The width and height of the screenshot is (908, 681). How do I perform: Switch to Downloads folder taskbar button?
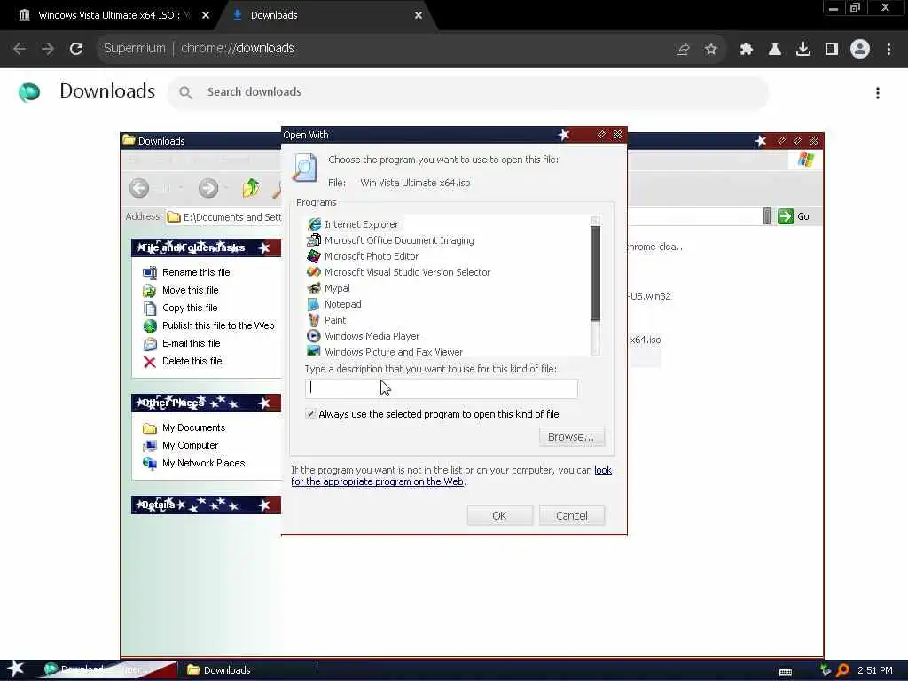coord(247,670)
